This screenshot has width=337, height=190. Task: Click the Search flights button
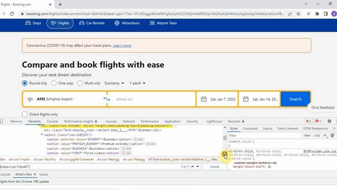(x=295, y=99)
